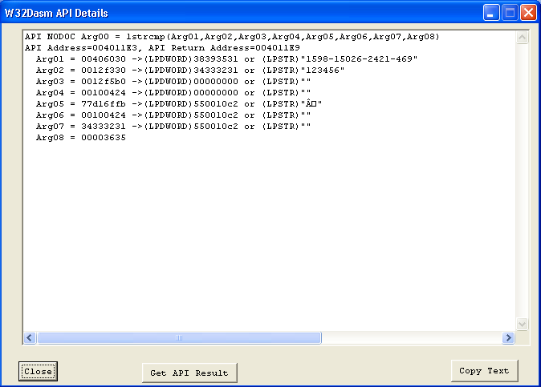Click the "API NODOC Arg00 = lstrcmp" line

click(232, 37)
